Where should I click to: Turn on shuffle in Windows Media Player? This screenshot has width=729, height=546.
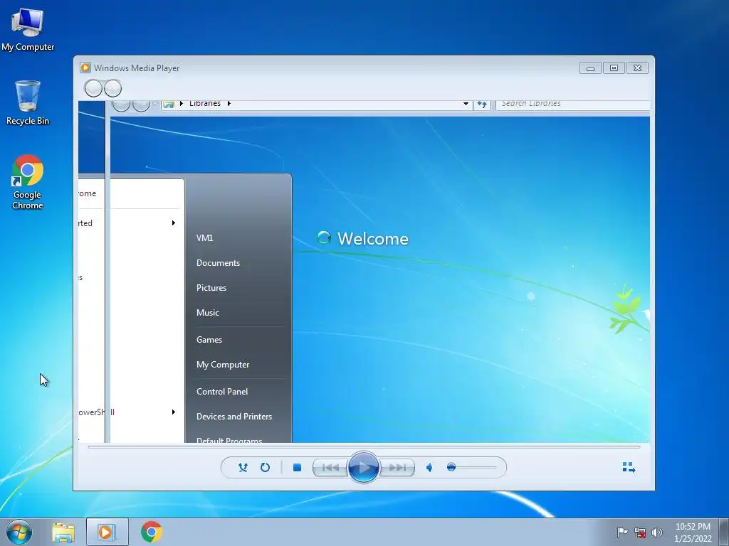click(x=243, y=468)
